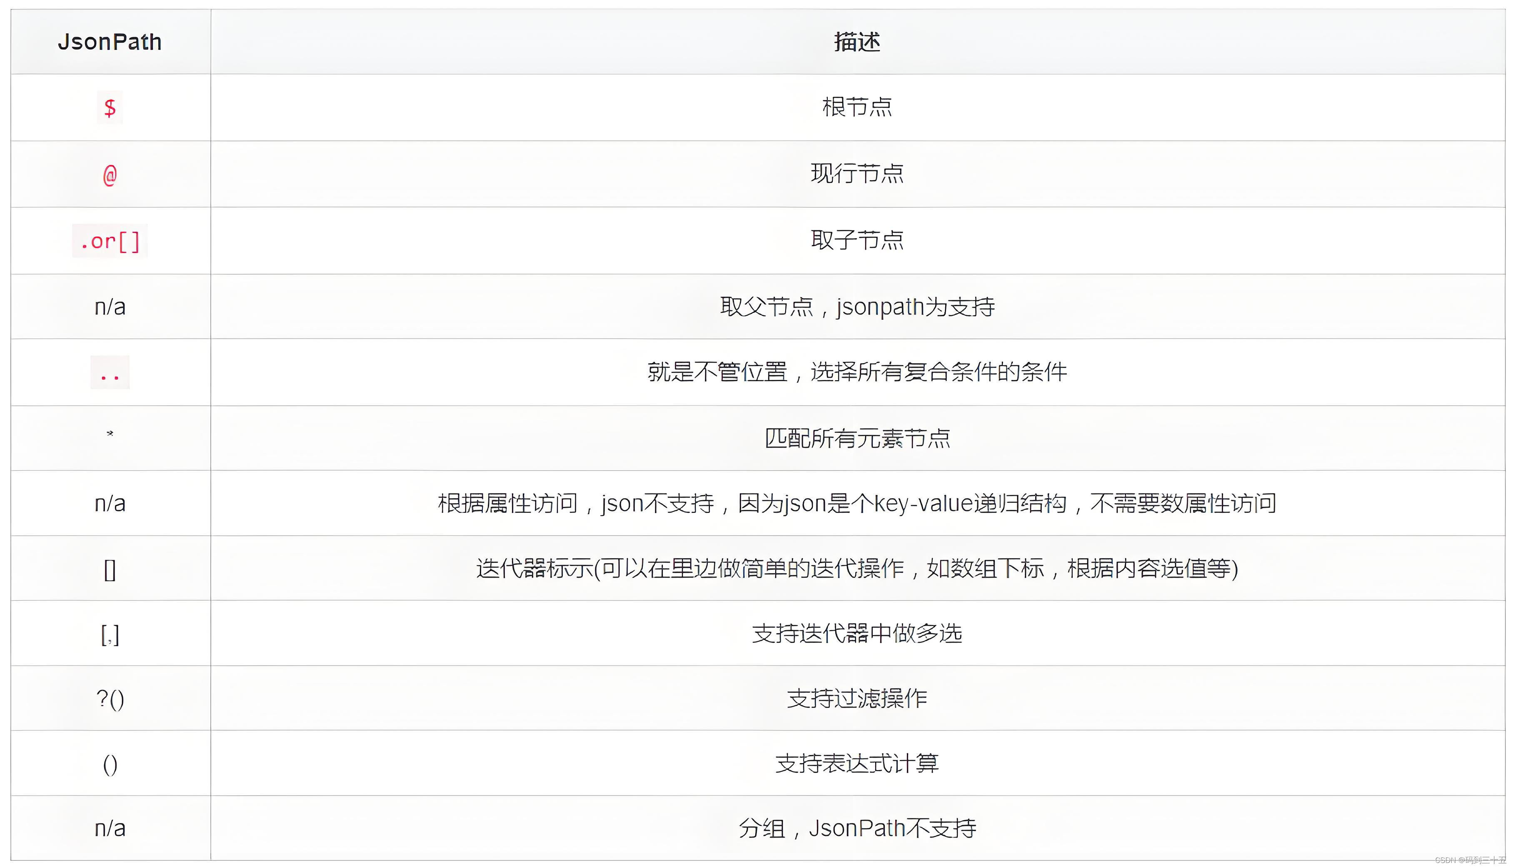Click 迭代器标示 description text
1513x868 pixels.
tap(856, 569)
